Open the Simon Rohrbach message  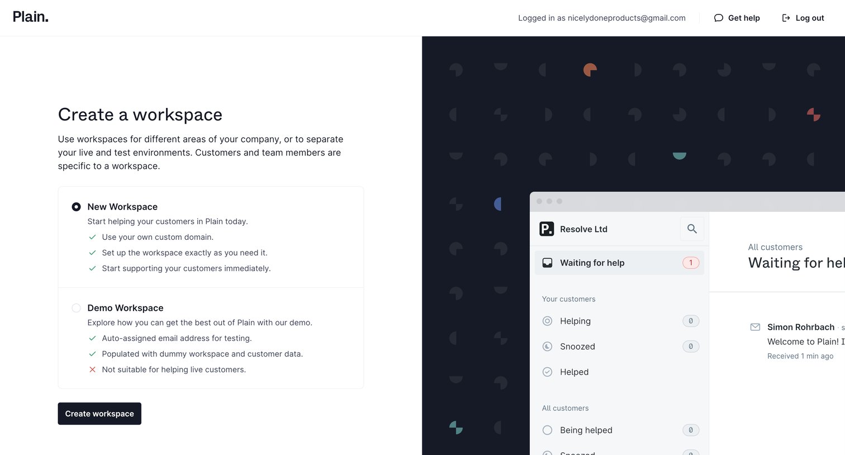(x=797, y=341)
